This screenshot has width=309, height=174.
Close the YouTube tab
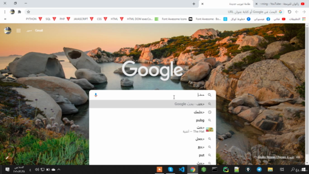pos(256,4)
